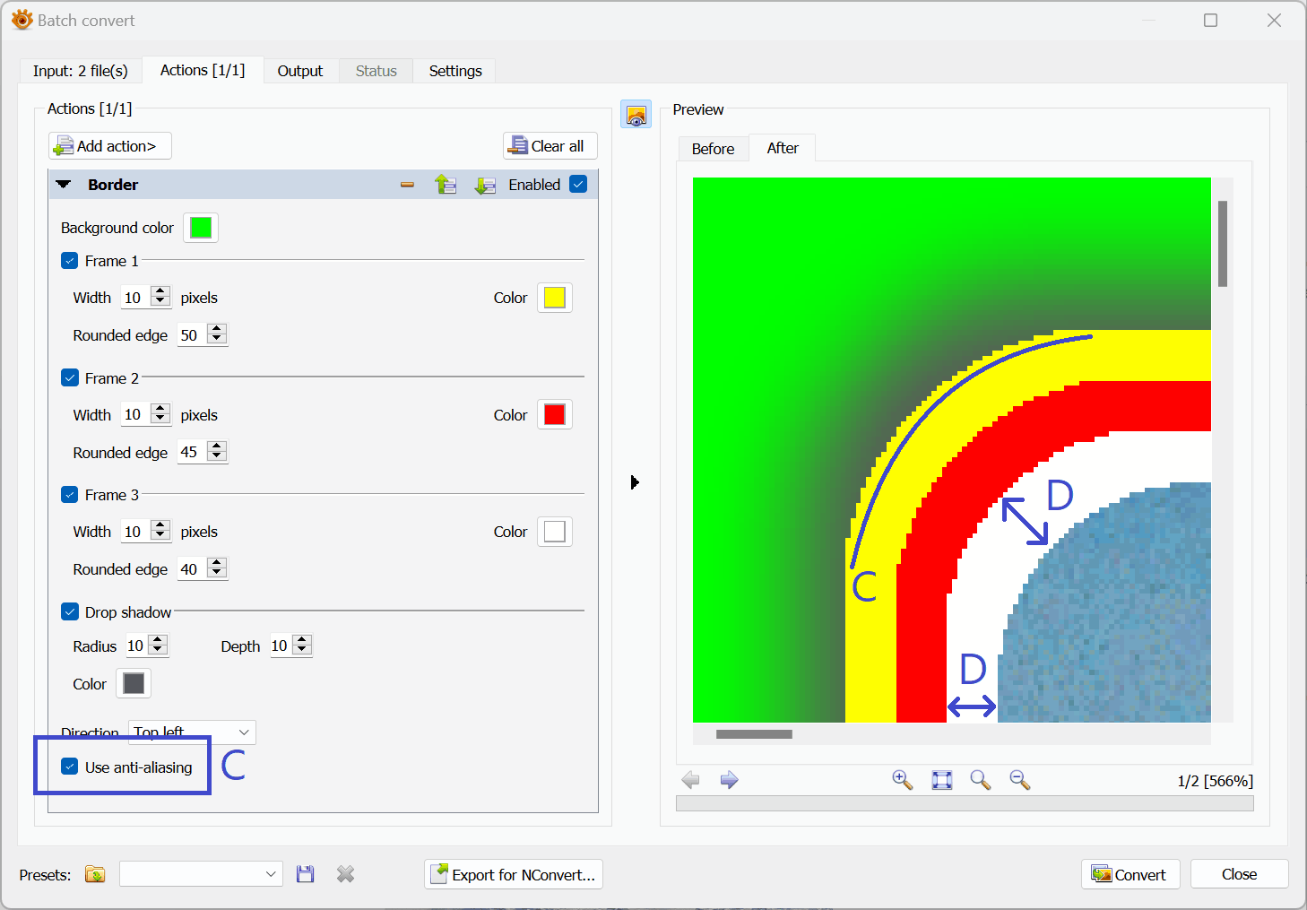Switch to the Output tab
This screenshot has width=1307, height=910.
299,71
